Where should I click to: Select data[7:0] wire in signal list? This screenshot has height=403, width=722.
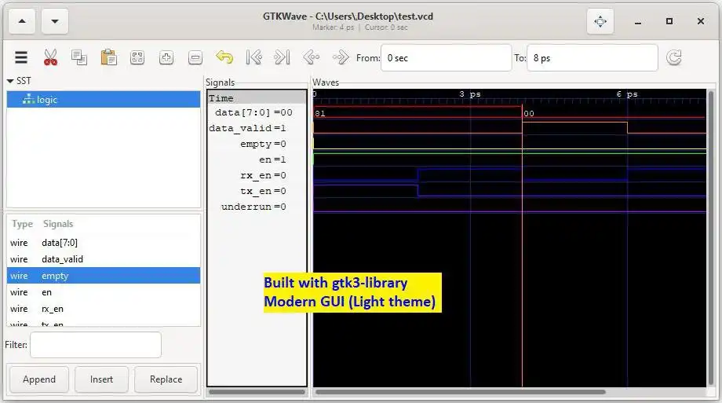point(104,243)
